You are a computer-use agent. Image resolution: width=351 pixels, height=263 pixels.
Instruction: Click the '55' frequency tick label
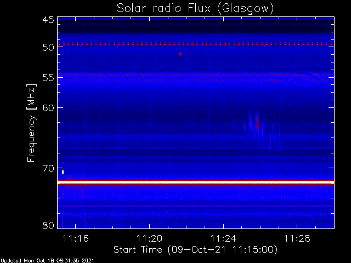(48, 78)
